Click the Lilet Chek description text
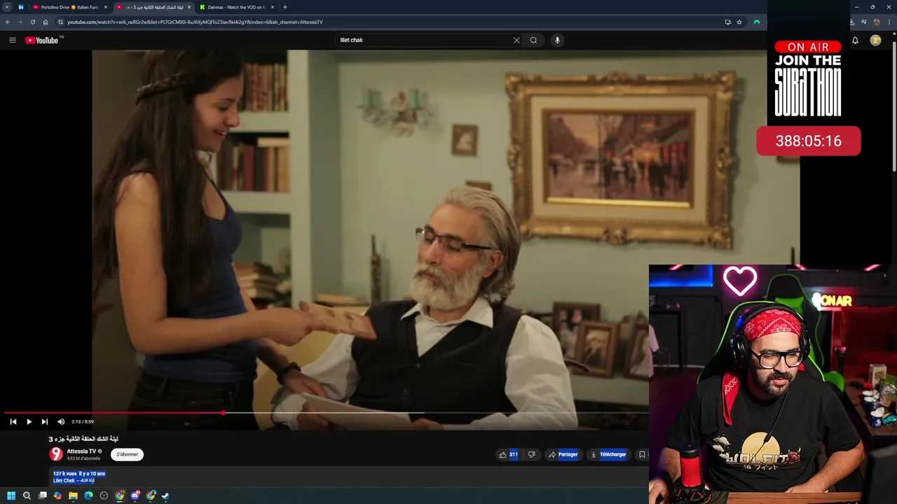897x504 pixels. (74, 480)
